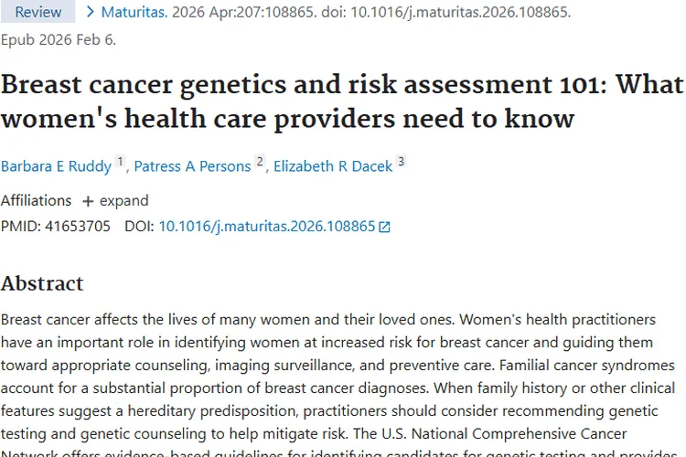Open affiliation footnote 2 after Patress A Persons
Viewport: 686px width, 457px height.
[260, 164]
